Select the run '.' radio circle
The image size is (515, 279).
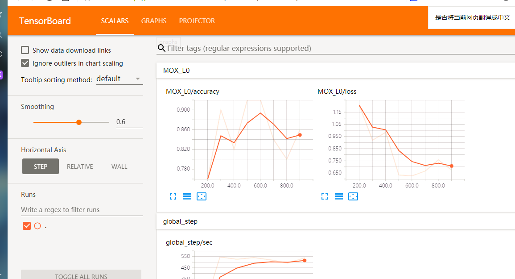37,226
